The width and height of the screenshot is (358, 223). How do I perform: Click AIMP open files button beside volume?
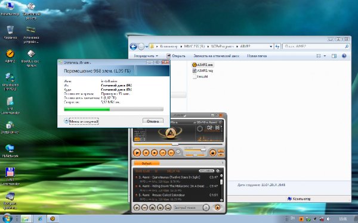tap(212, 153)
